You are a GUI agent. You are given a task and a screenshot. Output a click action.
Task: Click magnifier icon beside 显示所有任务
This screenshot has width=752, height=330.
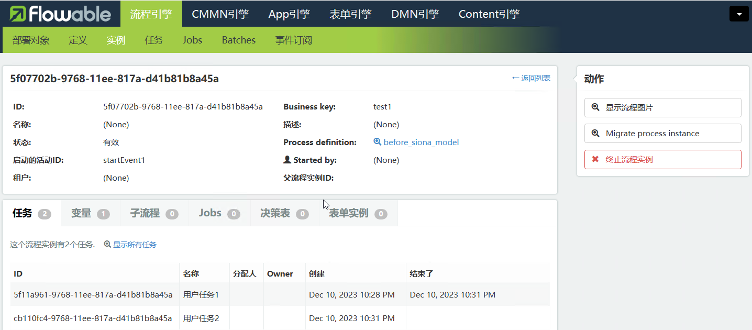click(x=107, y=245)
